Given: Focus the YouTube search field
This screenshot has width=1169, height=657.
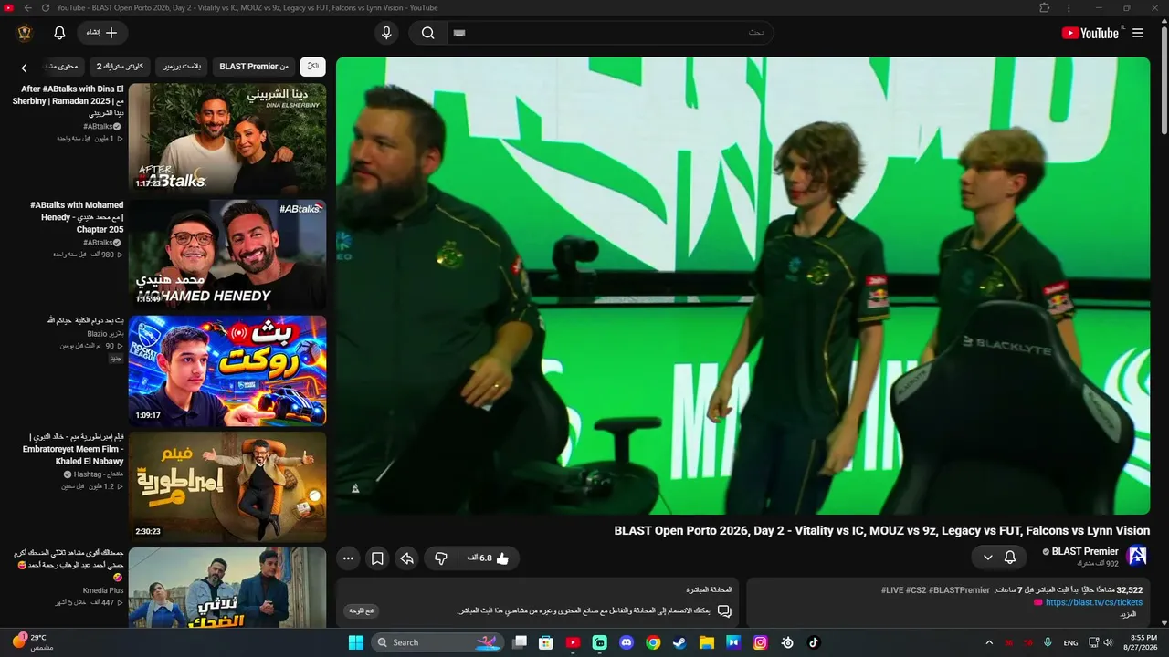Looking at the screenshot, I should pyautogui.click(x=610, y=33).
